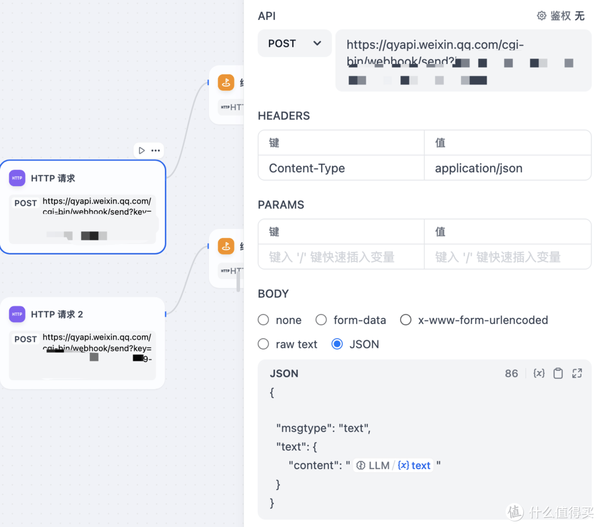Image resolution: width=600 pixels, height=527 pixels.
Task: Open the 鉴权 setting labeled 无
Action: [x=567, y=16]
